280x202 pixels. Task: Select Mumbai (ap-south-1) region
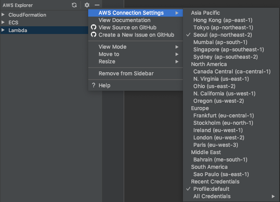(x=231, y=42)
